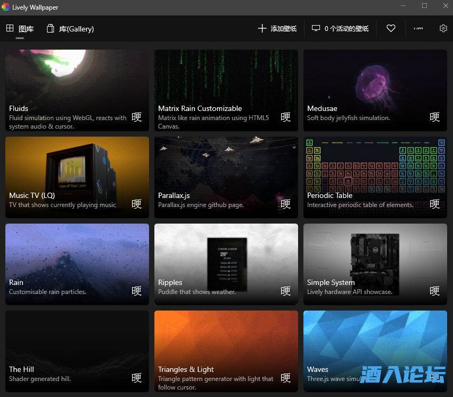This screenshot has width=453, height=397.
Task: Switch to the 库(Gallery) tab
Action: 70,29
